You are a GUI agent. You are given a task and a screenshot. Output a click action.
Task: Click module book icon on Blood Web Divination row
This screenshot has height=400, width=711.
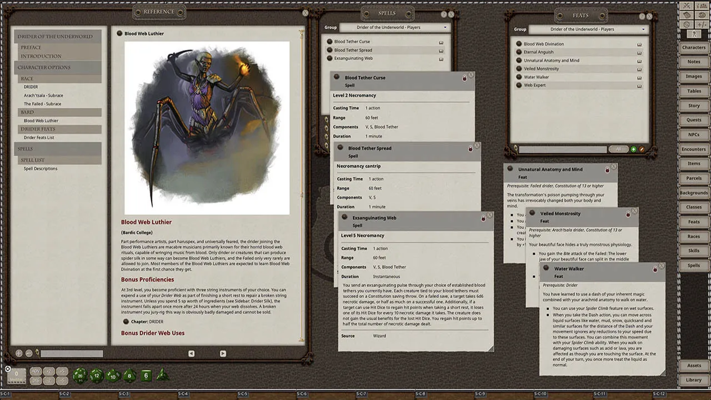(x=639, y=44)
